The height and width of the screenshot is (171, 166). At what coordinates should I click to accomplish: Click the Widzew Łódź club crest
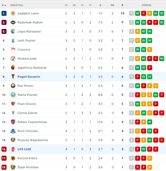pyautogui.click(x=13, y=59)
